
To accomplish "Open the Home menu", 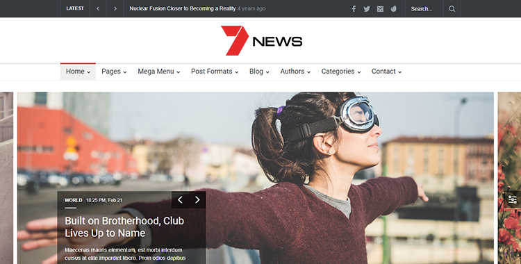I will click(78, 72).
